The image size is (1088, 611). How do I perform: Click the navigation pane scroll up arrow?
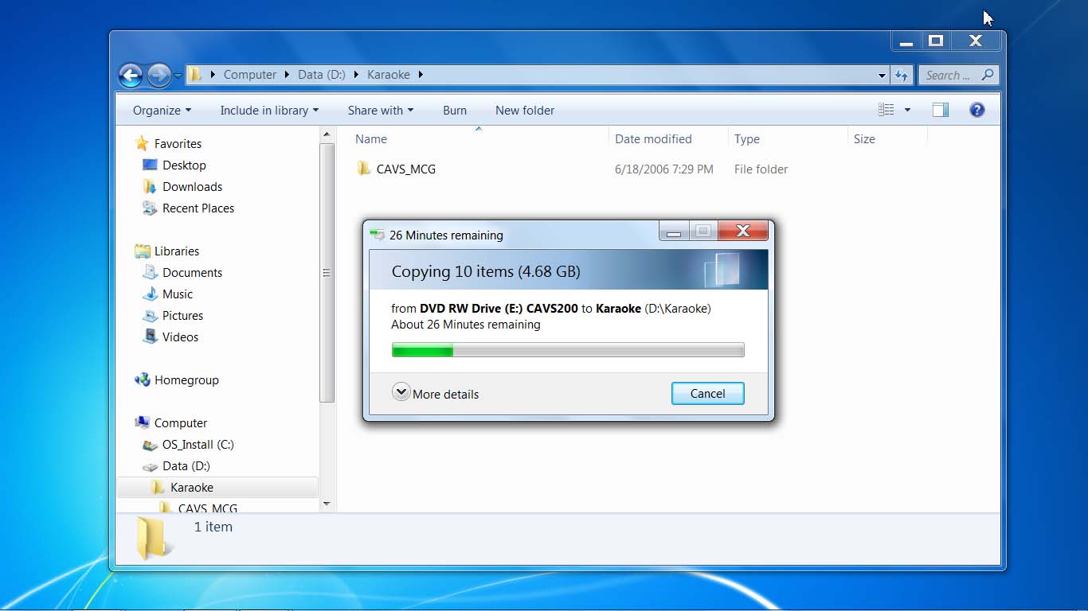327,136
